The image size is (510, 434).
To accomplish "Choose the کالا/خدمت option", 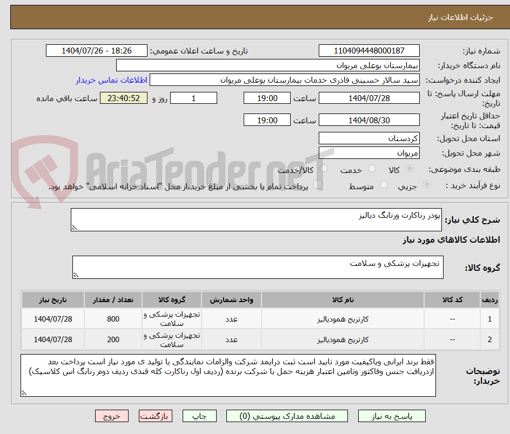I will click(324, 169).
